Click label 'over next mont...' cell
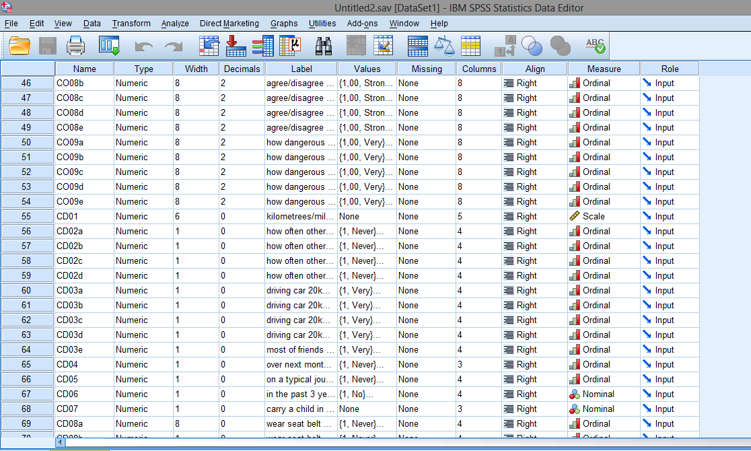The height and width of the screenshot is (451, 751). (x=301, y=364)
